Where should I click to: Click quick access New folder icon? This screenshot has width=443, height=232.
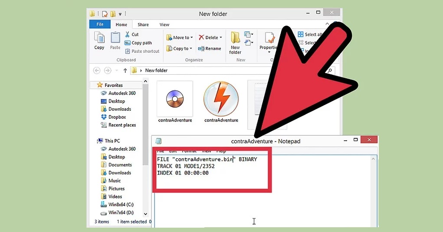pyautogui.click(x=113, y=13)
